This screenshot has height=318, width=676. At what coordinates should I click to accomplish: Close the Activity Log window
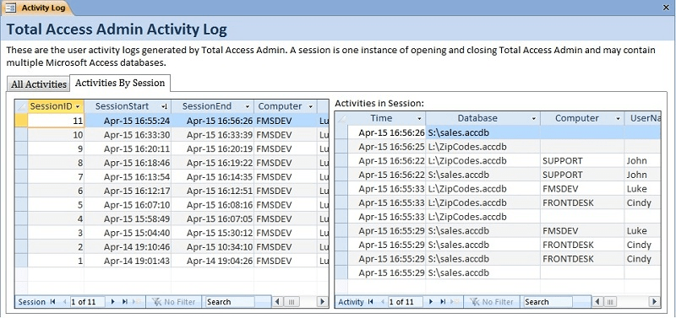click(x=666, y=8)
